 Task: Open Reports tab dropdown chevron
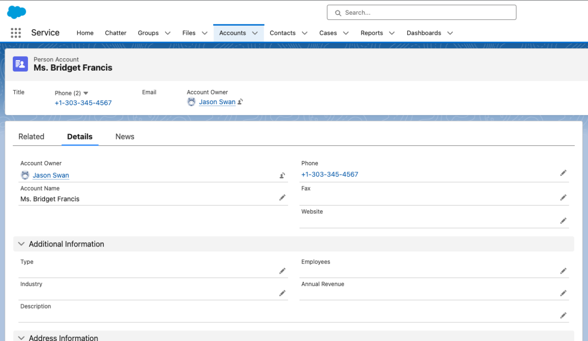tap(392, 33)
